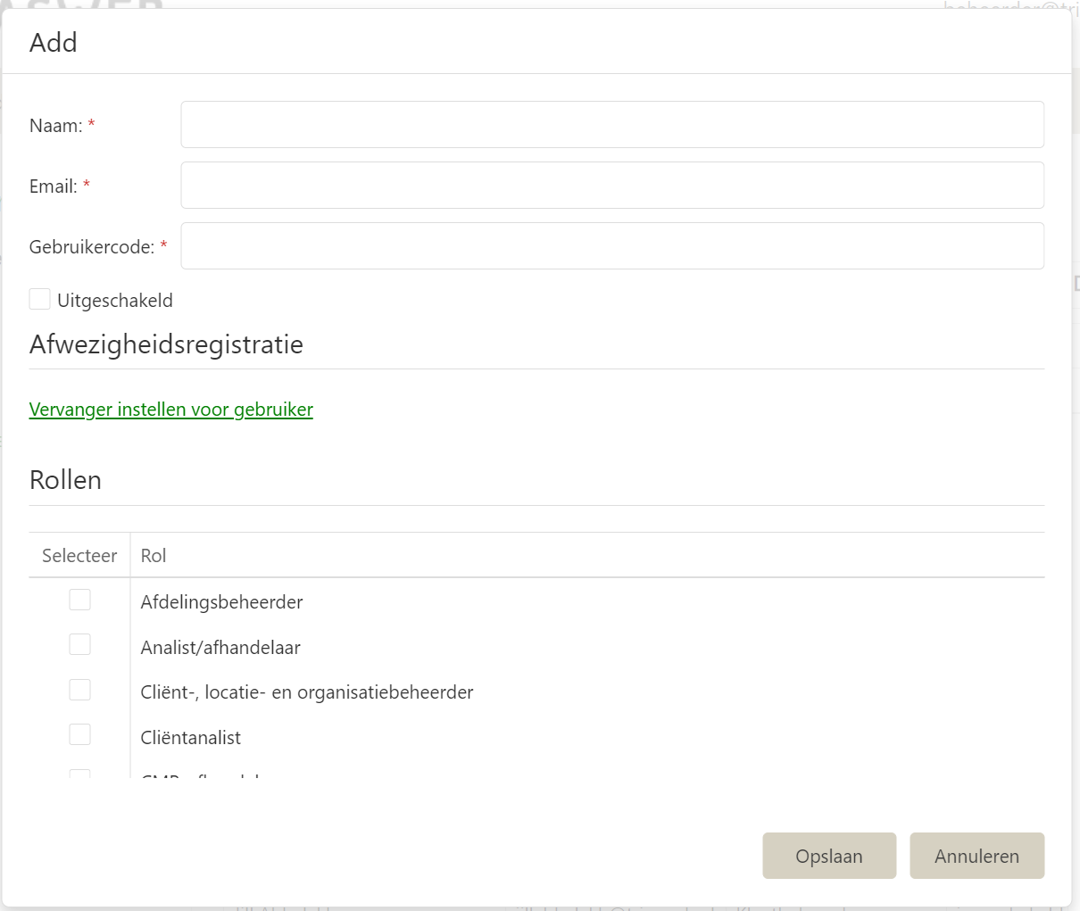
Task: Click the Cliëntanalist role name text
Action: tap(191, 738)
